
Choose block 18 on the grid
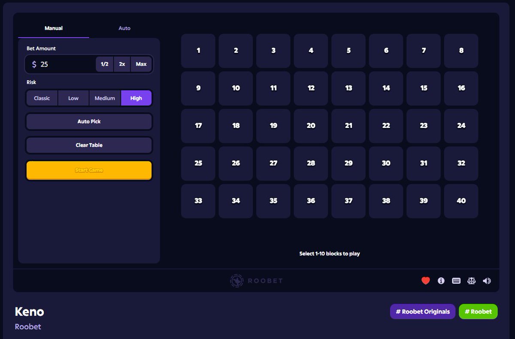click(x=236, y=126)
